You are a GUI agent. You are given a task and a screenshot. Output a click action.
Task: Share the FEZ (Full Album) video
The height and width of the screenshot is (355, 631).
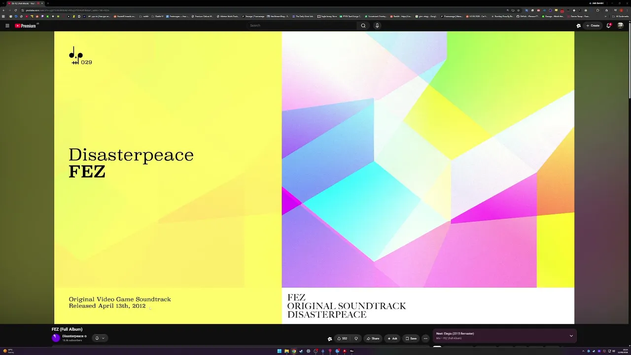click(x=373, y=338)
